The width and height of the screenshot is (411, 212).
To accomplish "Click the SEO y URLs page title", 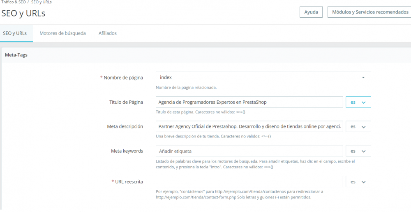I will click(23, 13).
